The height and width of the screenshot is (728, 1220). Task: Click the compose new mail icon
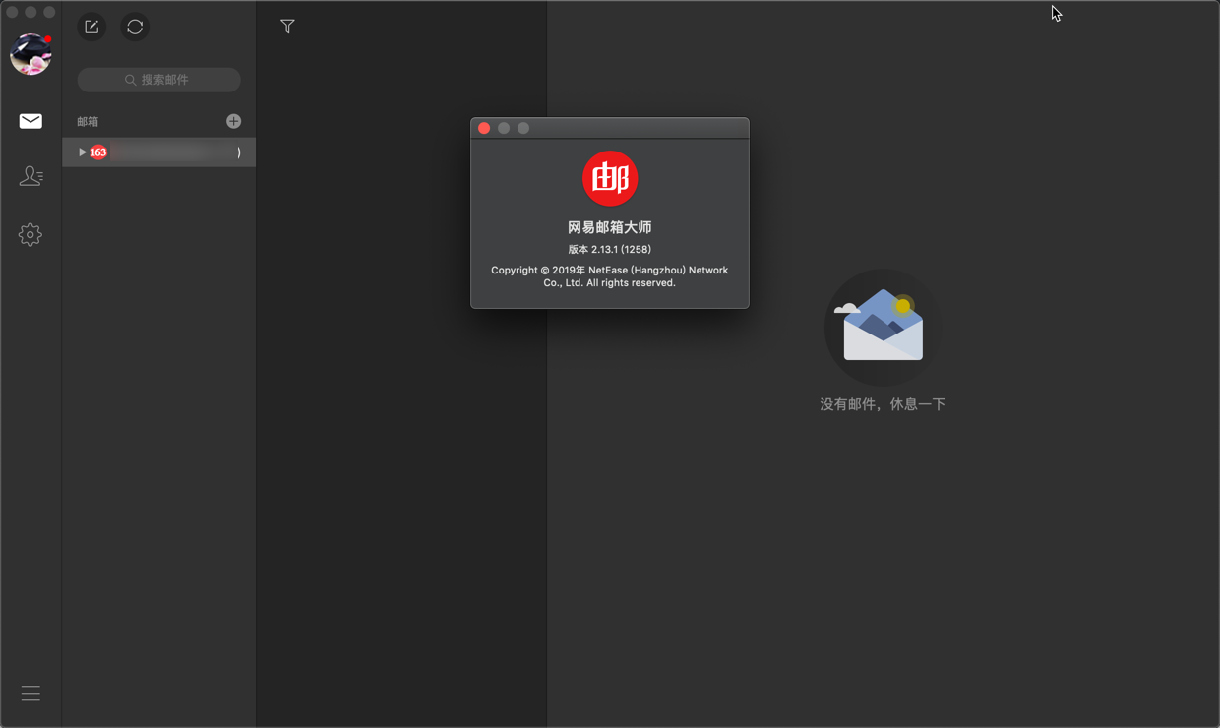(91, 28)
